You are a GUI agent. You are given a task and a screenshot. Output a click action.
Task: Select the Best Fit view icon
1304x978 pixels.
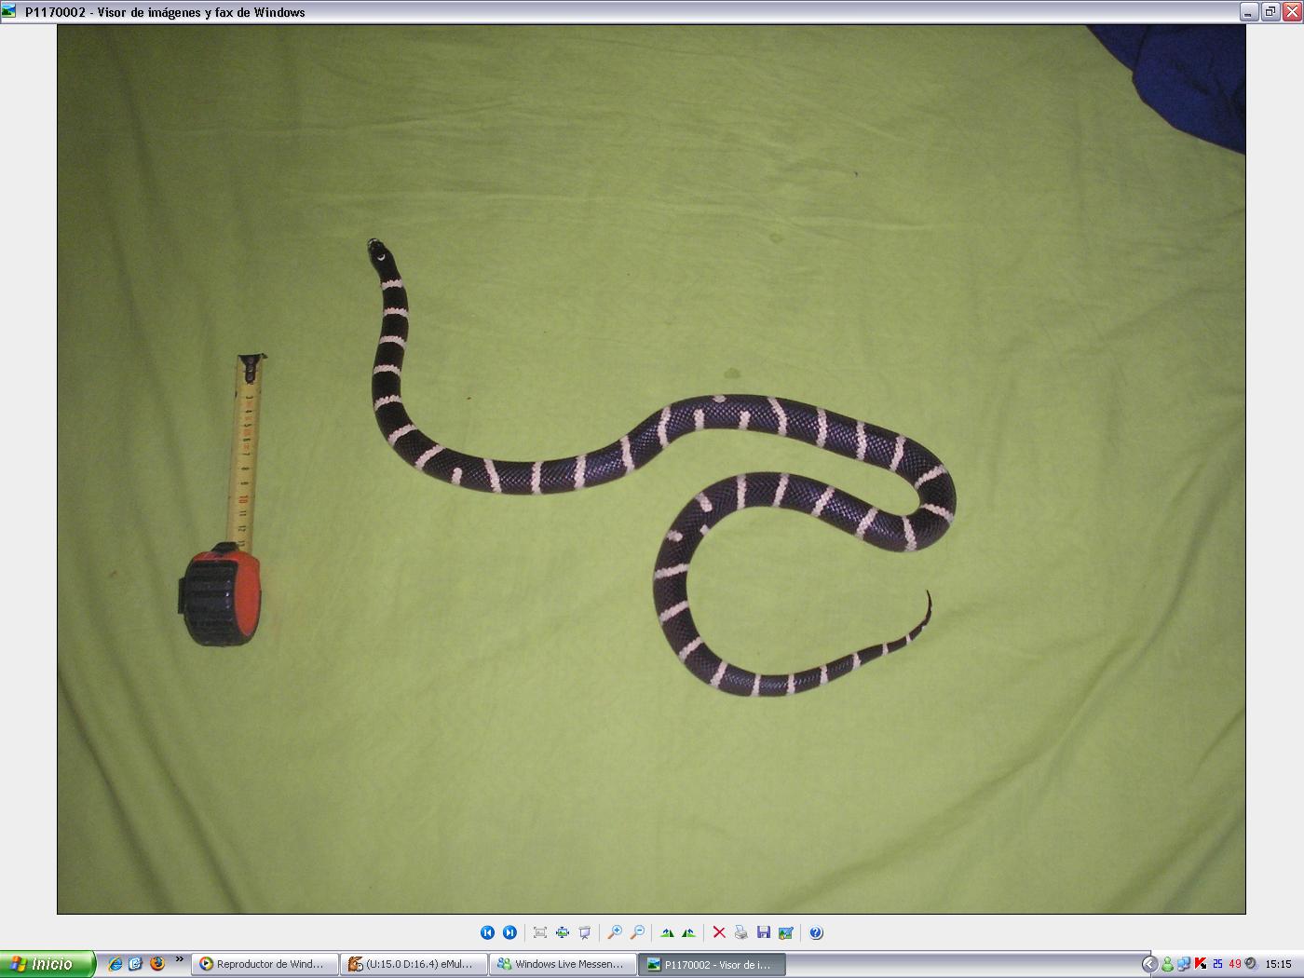pyautogui.click(x=540, y=932)
